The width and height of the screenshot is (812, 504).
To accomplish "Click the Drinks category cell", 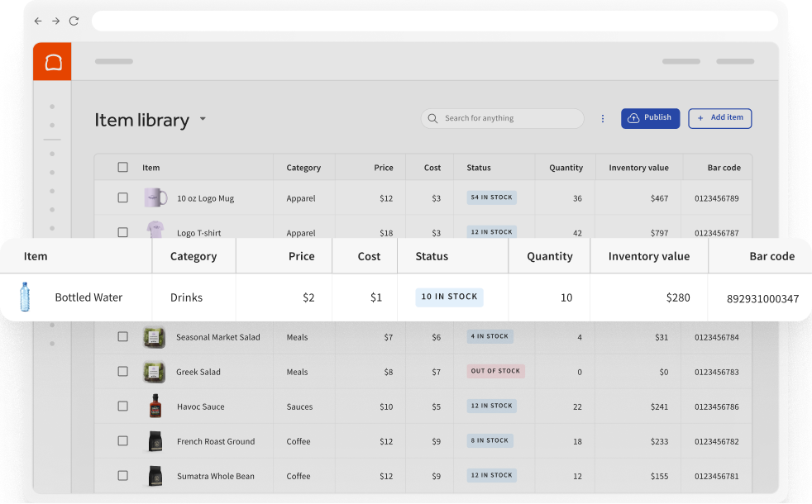I will [186, 297].
